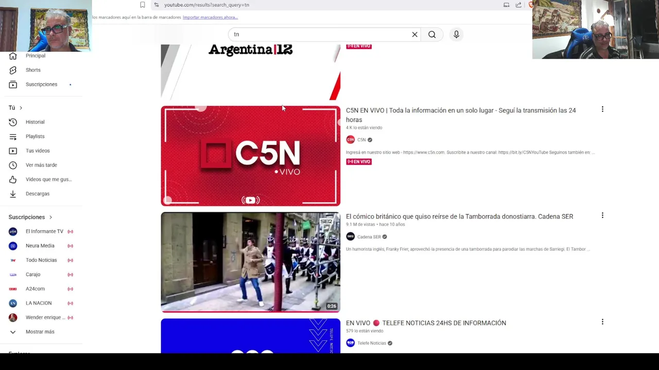This screenshot has width=659, height=370.
Task: Click '4 K lo están viendo' text
Action: 364,127
